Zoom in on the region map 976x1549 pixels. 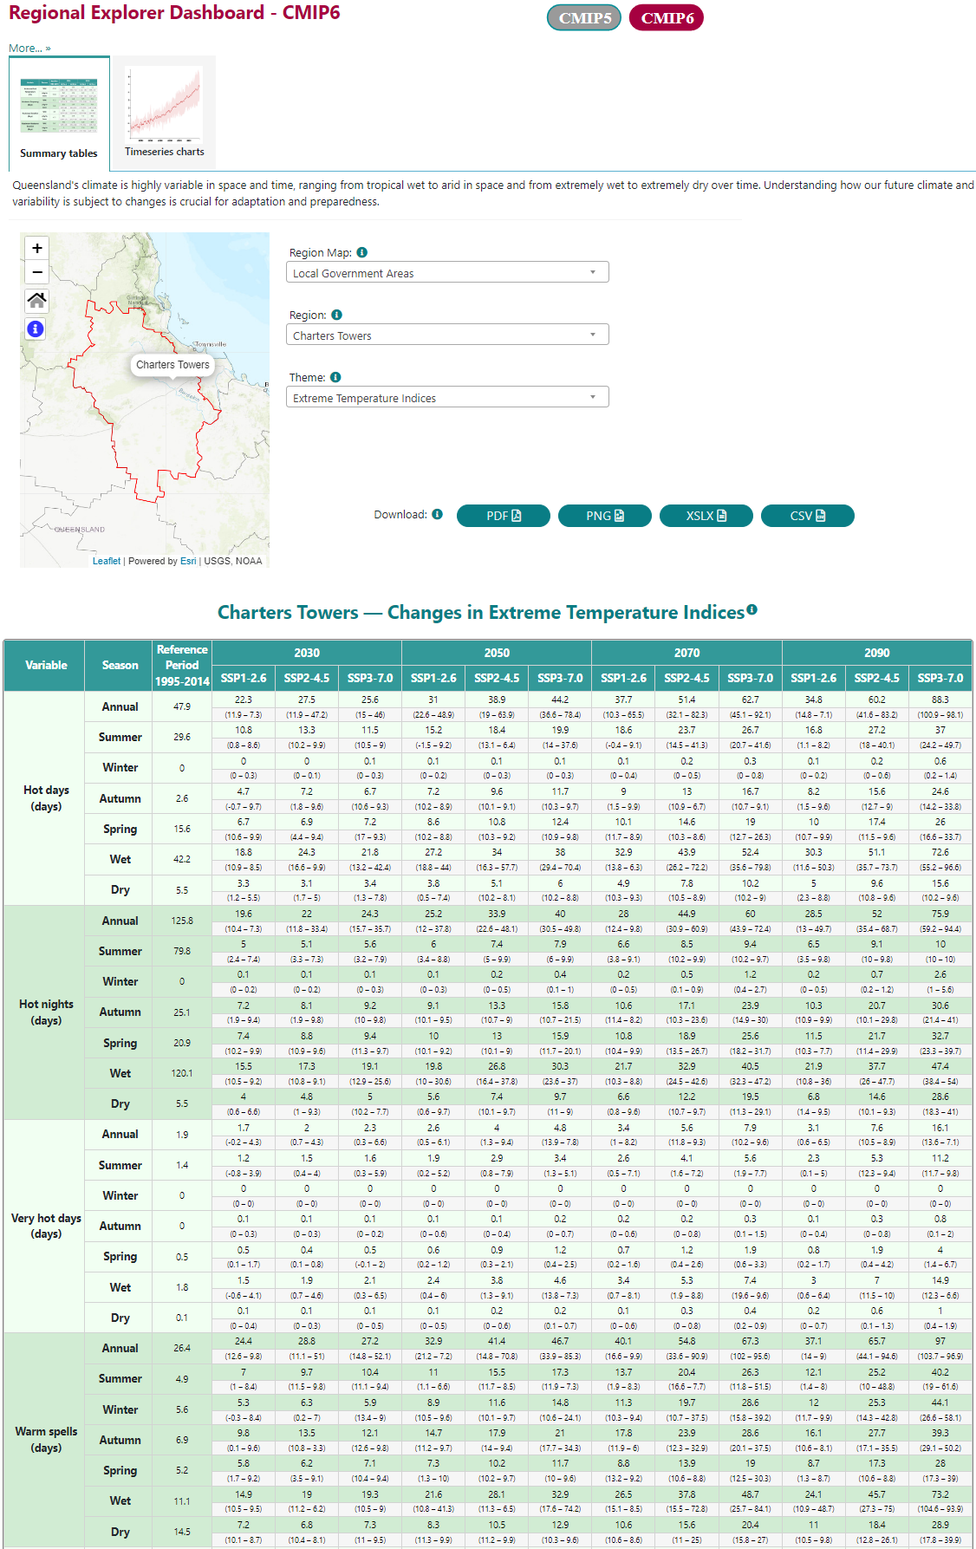pyautogui.click(x=36, y=248)
